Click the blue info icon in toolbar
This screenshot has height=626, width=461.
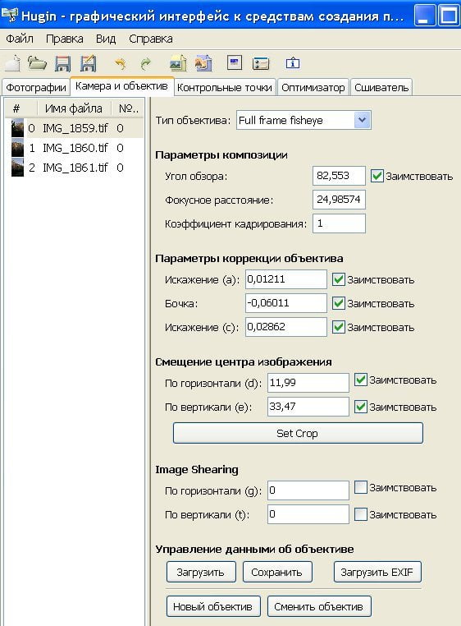coord(293,63)
